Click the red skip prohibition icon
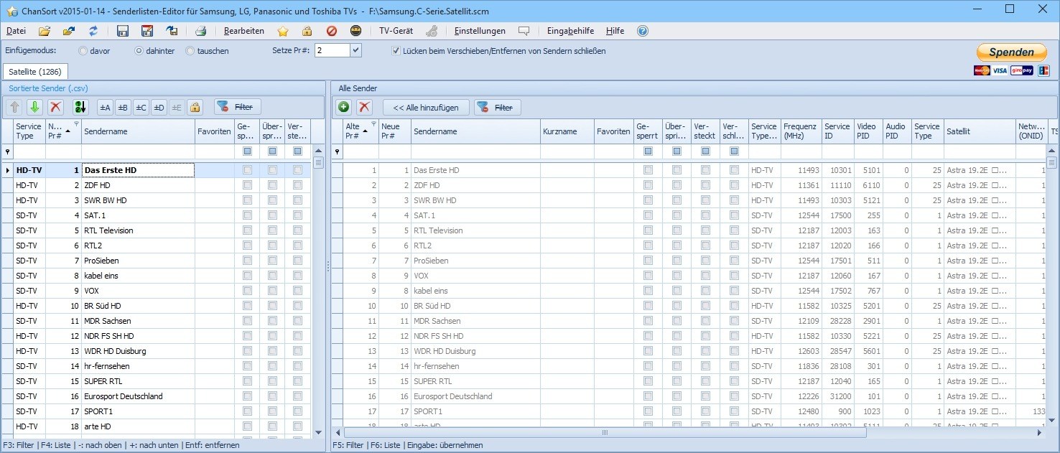The image size is (1060, 453). (x=331, y=31)
